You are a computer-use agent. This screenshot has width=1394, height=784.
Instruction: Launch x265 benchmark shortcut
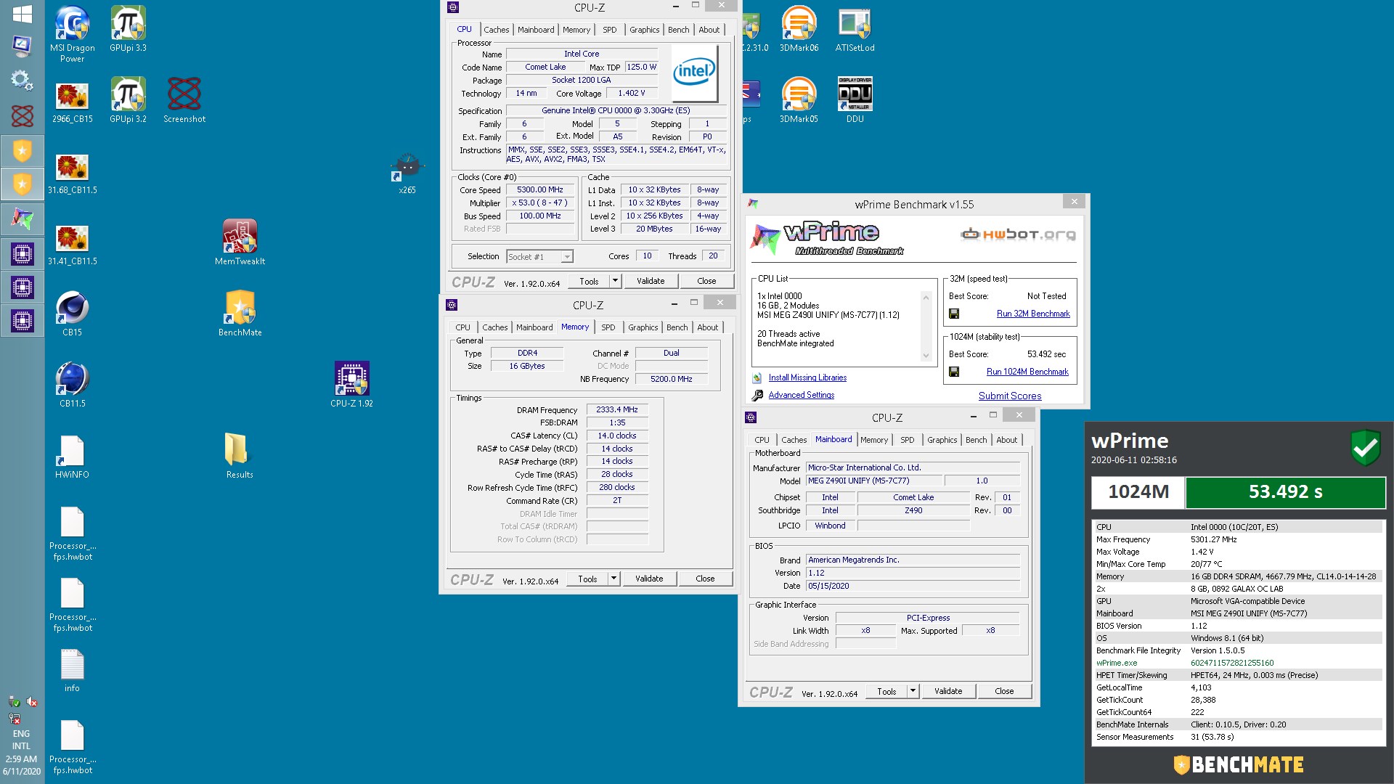[407, 173]
